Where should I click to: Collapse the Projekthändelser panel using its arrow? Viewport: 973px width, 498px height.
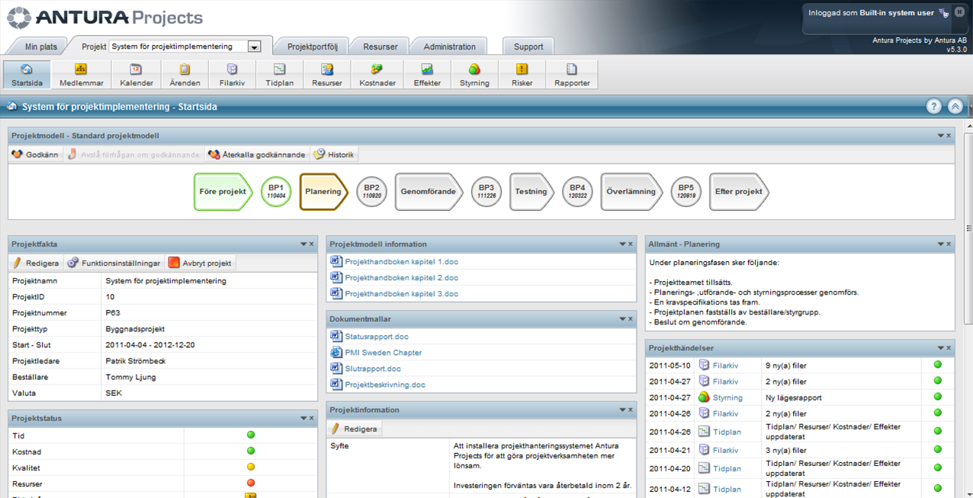click(x=941, y=348)
